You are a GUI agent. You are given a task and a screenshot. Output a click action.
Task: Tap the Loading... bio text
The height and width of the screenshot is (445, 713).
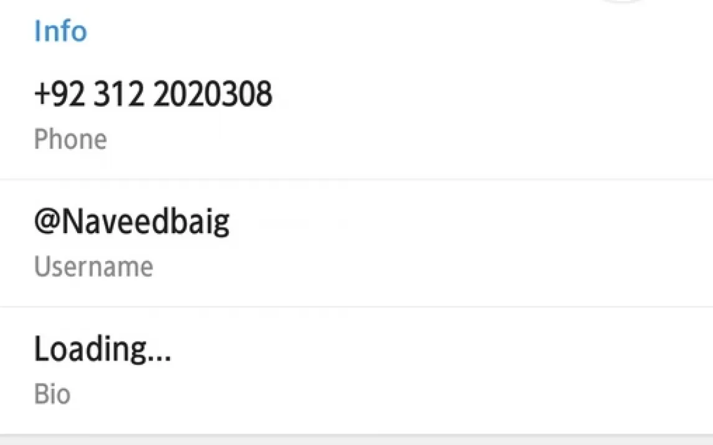(x=103, y=350)
